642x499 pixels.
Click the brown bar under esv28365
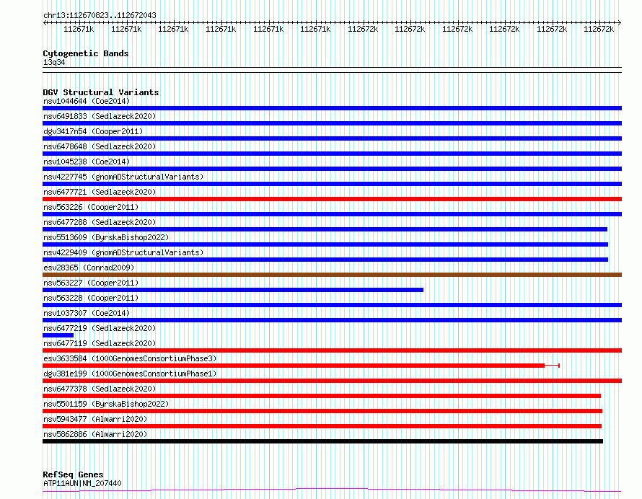pos(332,275)
